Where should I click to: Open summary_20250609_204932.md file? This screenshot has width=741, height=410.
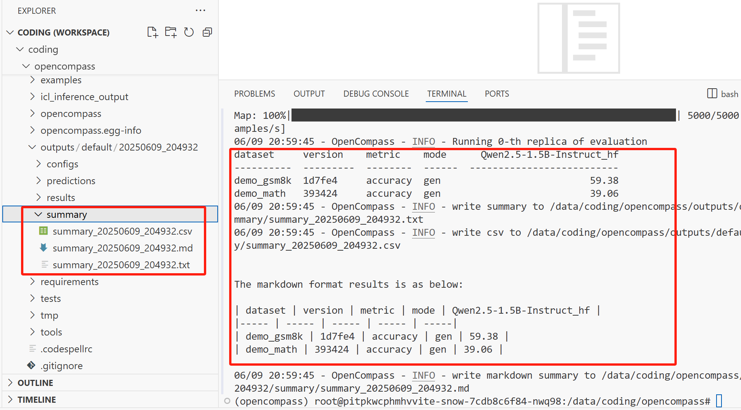122,248
